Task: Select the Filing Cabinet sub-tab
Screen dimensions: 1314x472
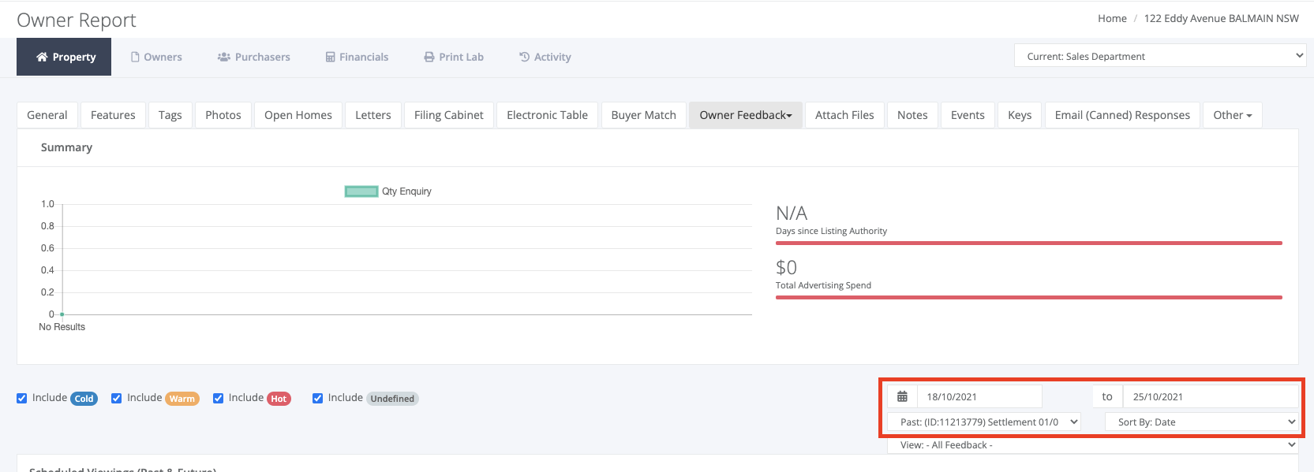Action: [x=449, y=115]
